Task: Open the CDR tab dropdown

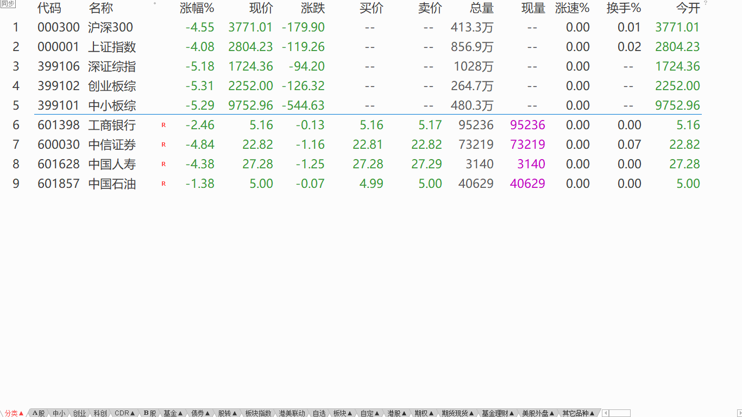Action: pyautogui.click(x=125, y=413)
